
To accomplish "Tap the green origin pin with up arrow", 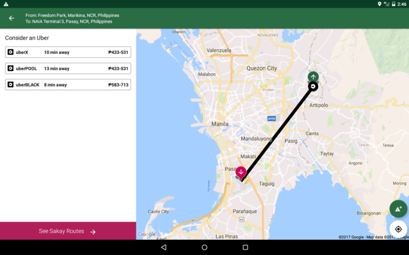I will [x=313, y=76].
